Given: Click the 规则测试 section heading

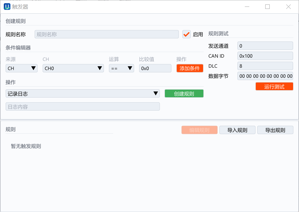Looking at the screenshot, I should pos(218,33).
